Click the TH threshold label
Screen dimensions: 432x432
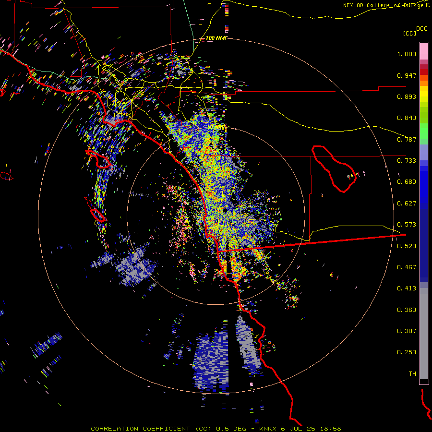(x=412, y=374)
